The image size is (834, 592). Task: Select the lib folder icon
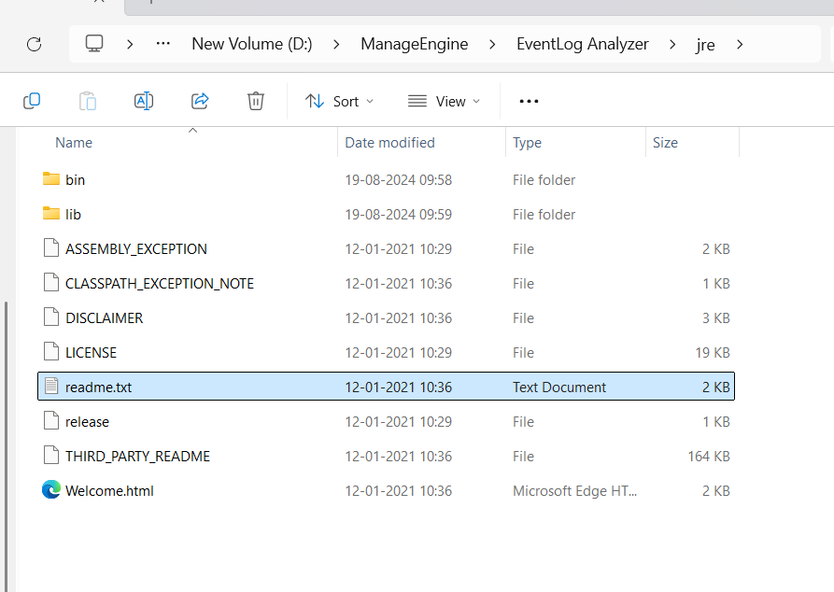(51, 213)
